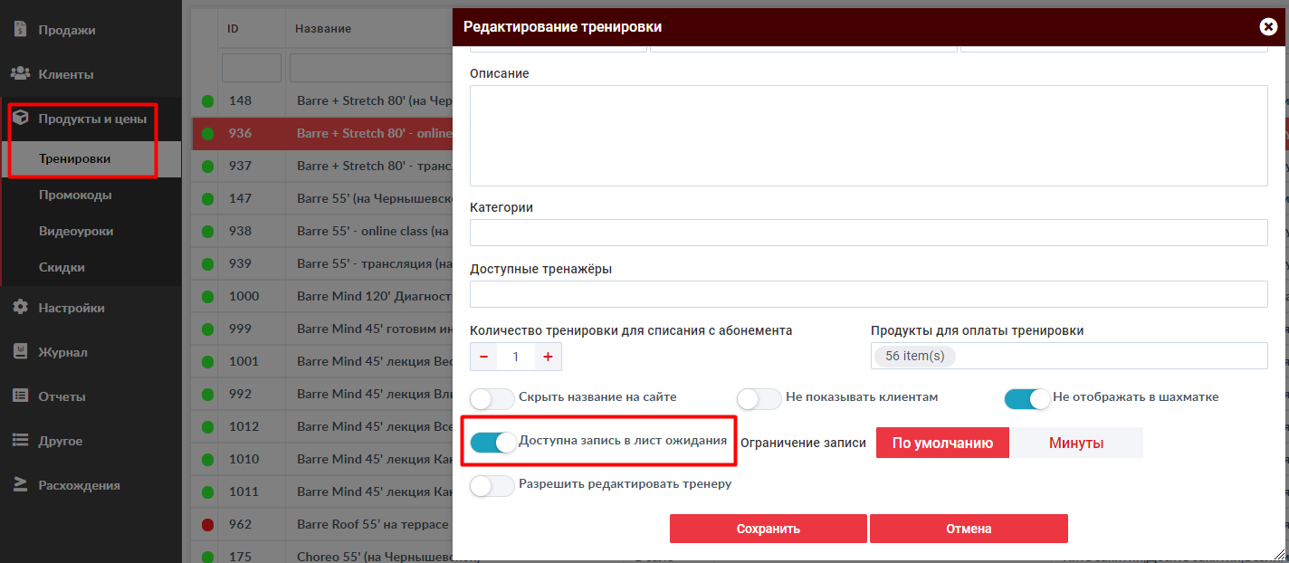The height and width of the screenshot is (563, 1289).
Task: Click into the Описание text area
Action: pos(867,136)
